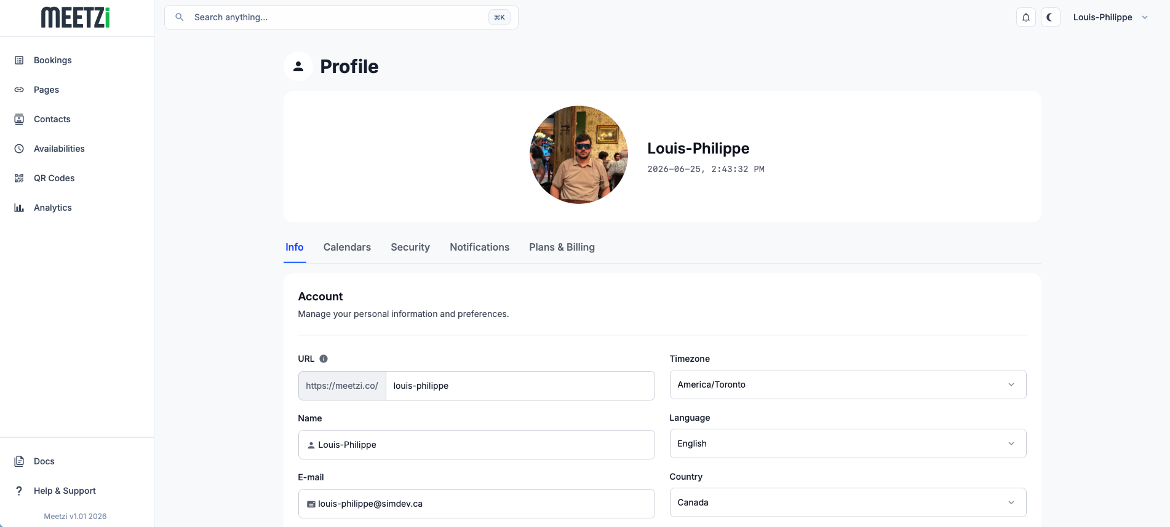Switch to the Calendars tab

point(347,247)
